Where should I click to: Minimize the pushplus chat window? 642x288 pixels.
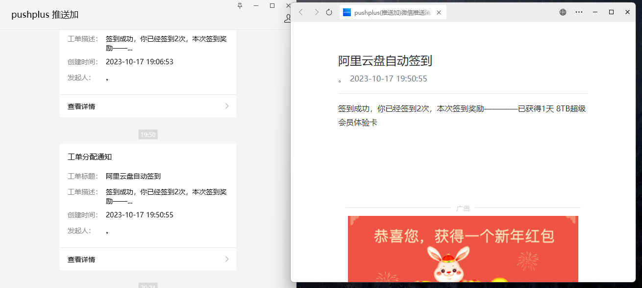256,5
